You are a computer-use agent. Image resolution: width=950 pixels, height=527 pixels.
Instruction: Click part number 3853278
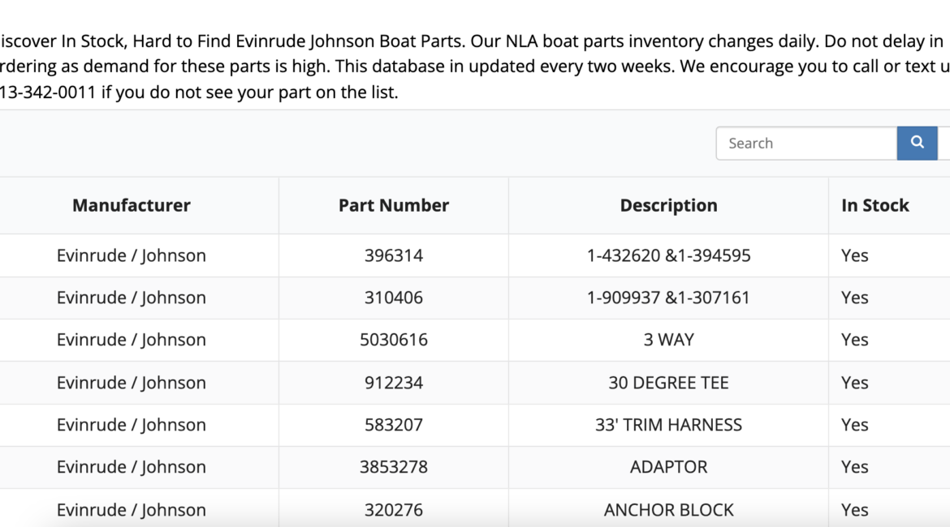pos(394,467)
